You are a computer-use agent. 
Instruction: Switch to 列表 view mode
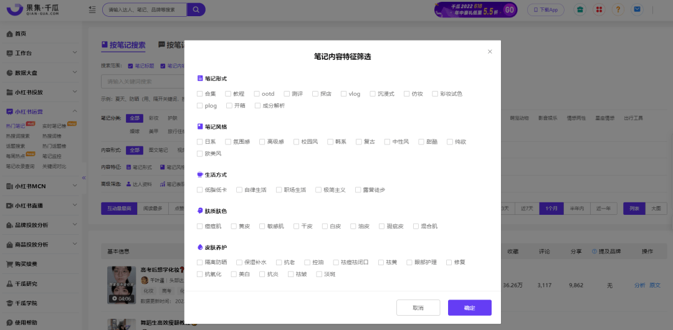pos(634,209)
